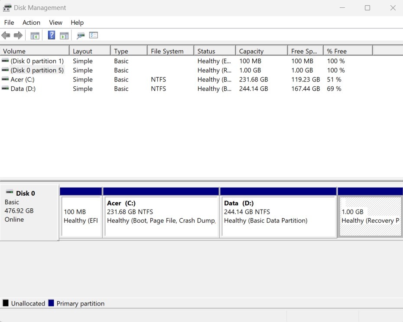Viewport: 403px width, 322px height.
Task: Sort by the Type column header
Action: coord(129,51)
